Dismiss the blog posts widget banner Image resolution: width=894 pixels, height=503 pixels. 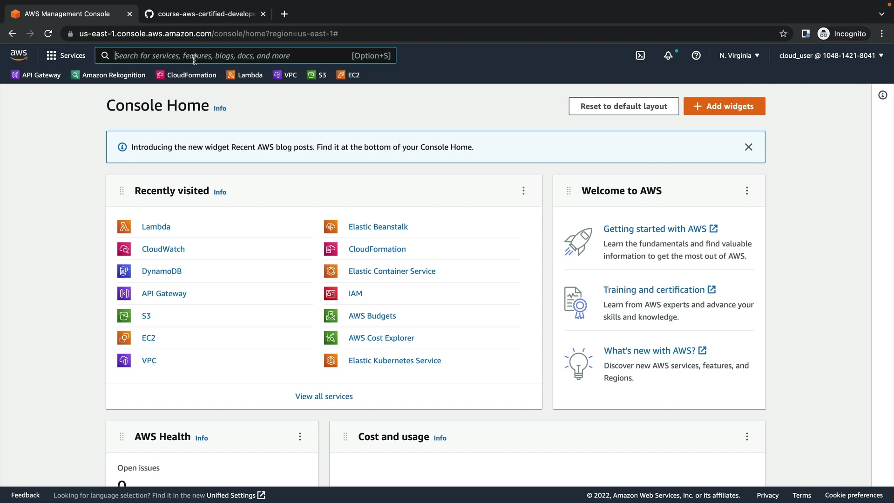point(748,147)
